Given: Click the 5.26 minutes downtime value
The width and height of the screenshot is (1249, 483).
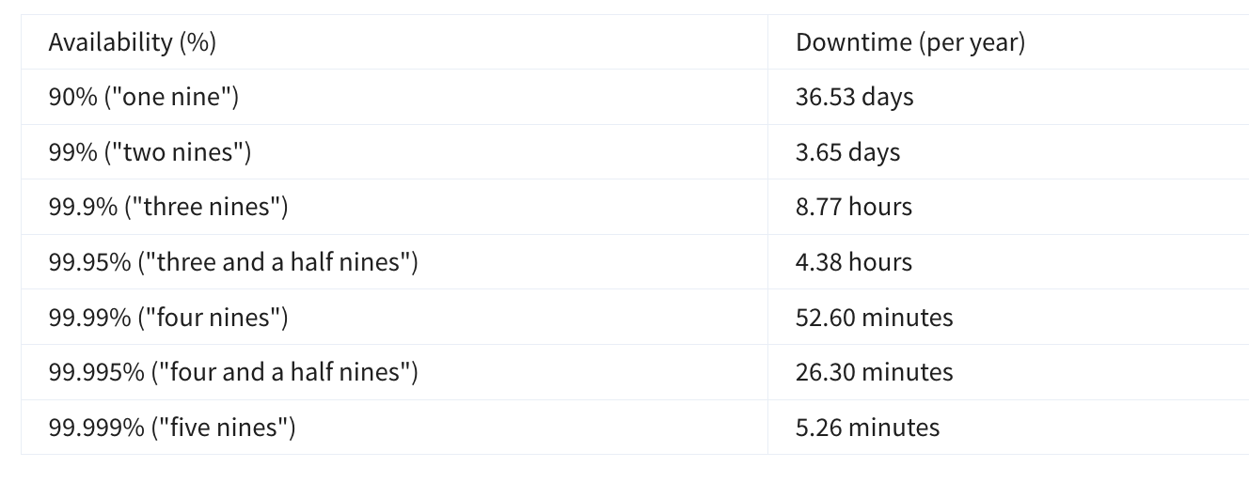Looking at the screenshot, I should tap(867, 428).
